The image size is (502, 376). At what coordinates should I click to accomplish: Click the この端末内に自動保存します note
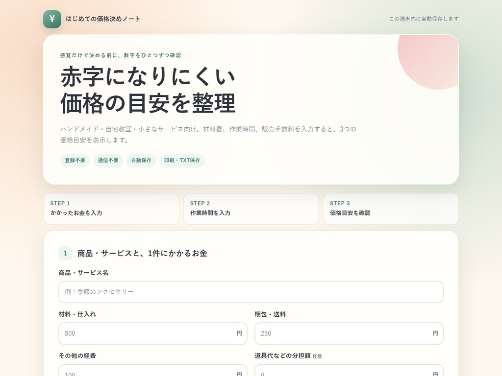coord(424,19)
